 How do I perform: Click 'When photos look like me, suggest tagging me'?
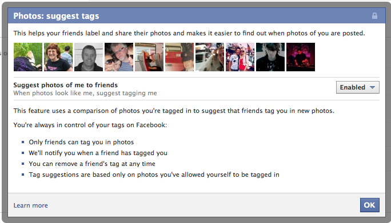pyautogui.click(x=85, y=93)
